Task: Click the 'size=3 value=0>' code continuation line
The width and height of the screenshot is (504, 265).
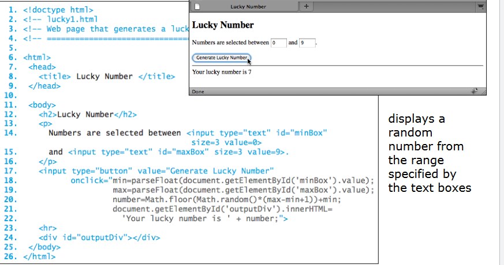Action: click(227, 142)
